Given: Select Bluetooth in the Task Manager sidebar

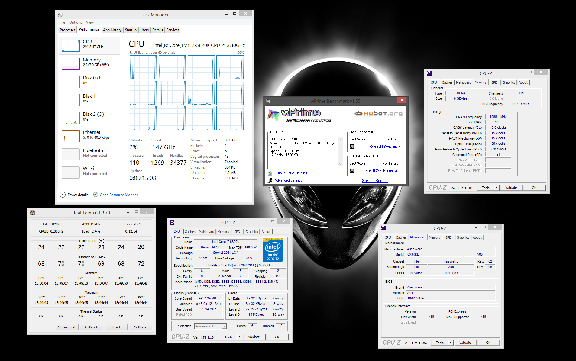Looking at the screenshot, I should (89, 154).
